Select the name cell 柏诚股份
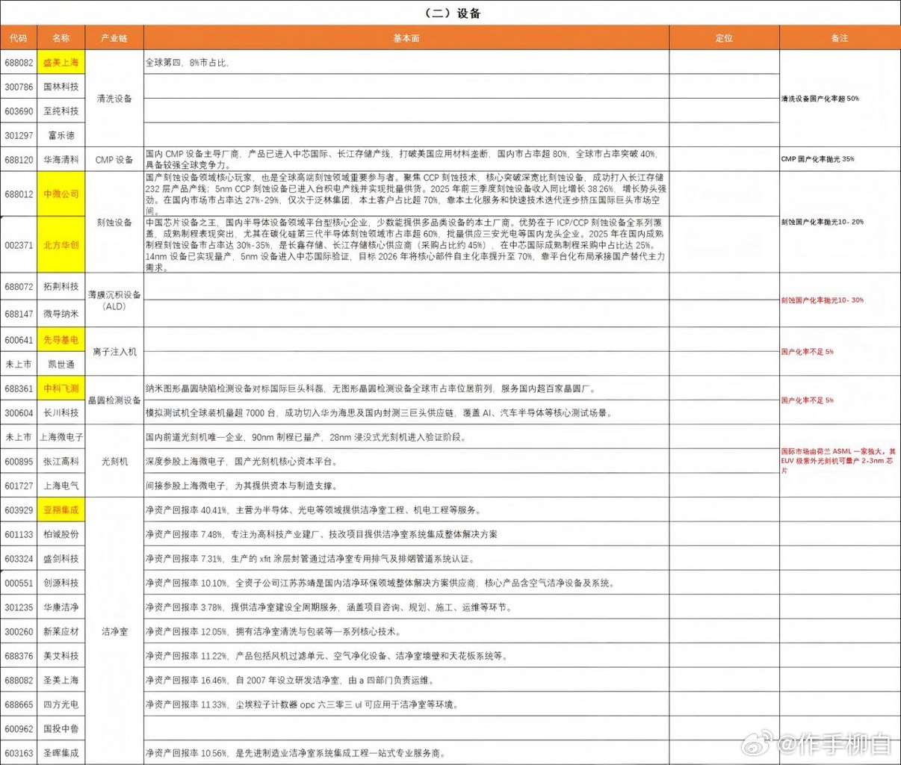The height and width of the screenshot is (765, 901). tap(61, 534)
